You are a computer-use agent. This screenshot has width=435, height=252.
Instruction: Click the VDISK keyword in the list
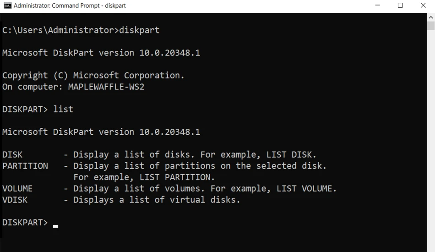point(15,200)
